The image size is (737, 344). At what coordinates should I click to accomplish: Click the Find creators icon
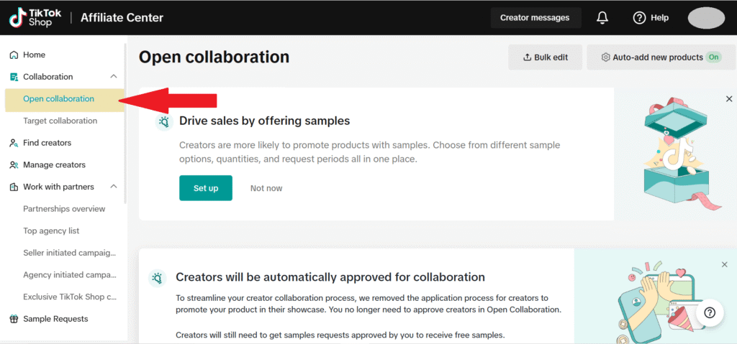(x=14, y=143)
